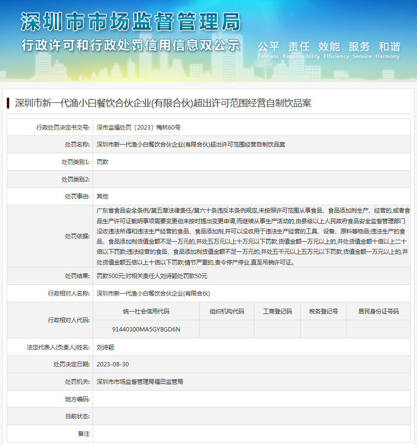417x445 pixels.
Task: Click the case heading ending in 超出许可范围经营自制饮品案
Action: [163, 103]
